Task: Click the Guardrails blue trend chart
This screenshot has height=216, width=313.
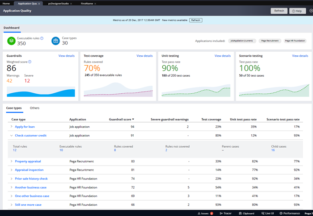Action: [41, 91]
